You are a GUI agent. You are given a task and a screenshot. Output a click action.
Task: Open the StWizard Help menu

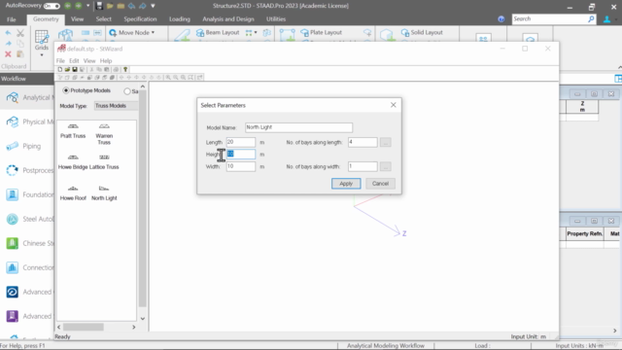point(106,60)
